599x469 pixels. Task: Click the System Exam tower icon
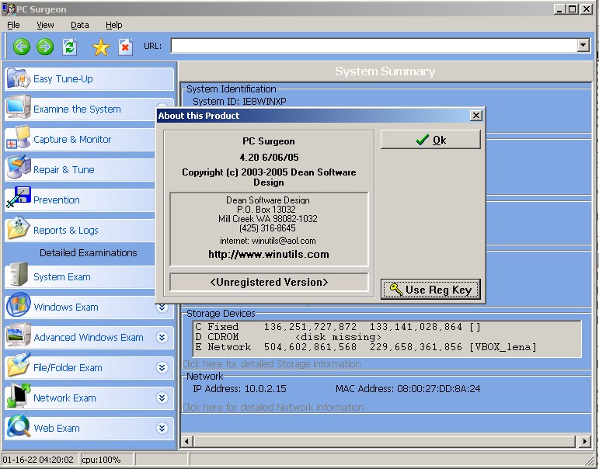click(19, 274)
